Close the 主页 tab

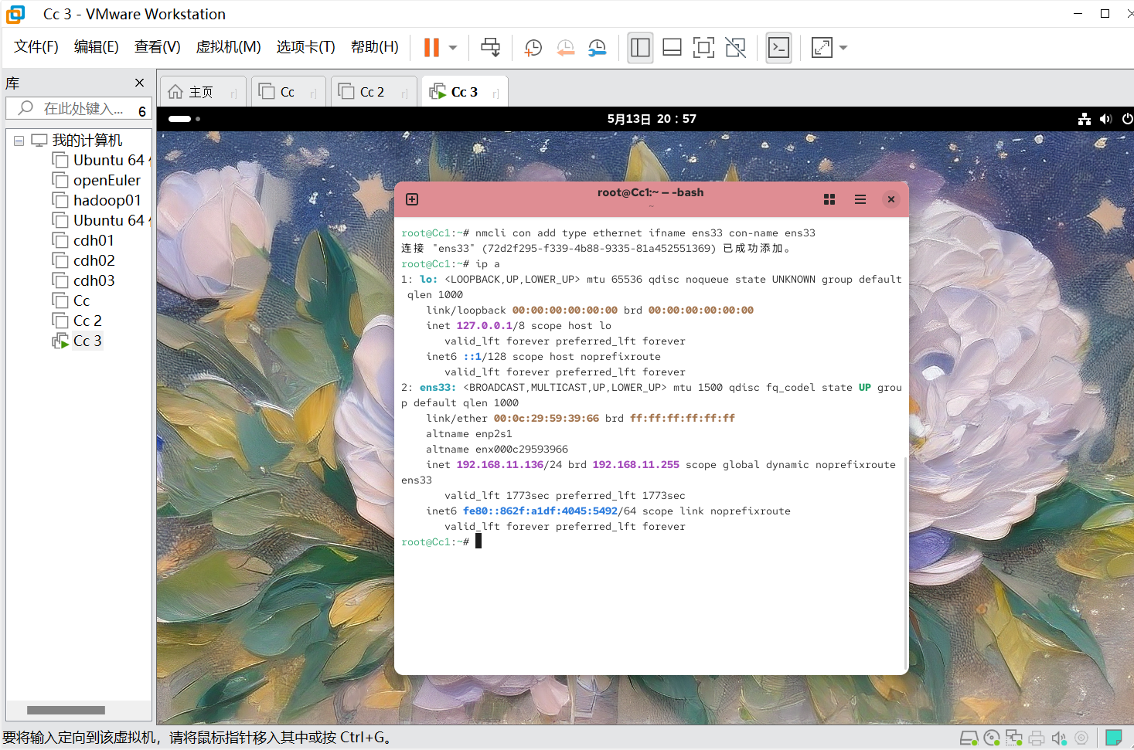point(233,93)
